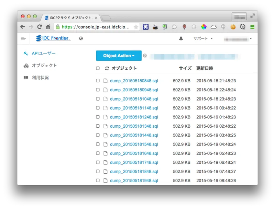This screenshot has width=275, height=209.
Task: Click the refresh icon beside オブジェクト header
Action: pyautogui.click(x=107, y=68)
